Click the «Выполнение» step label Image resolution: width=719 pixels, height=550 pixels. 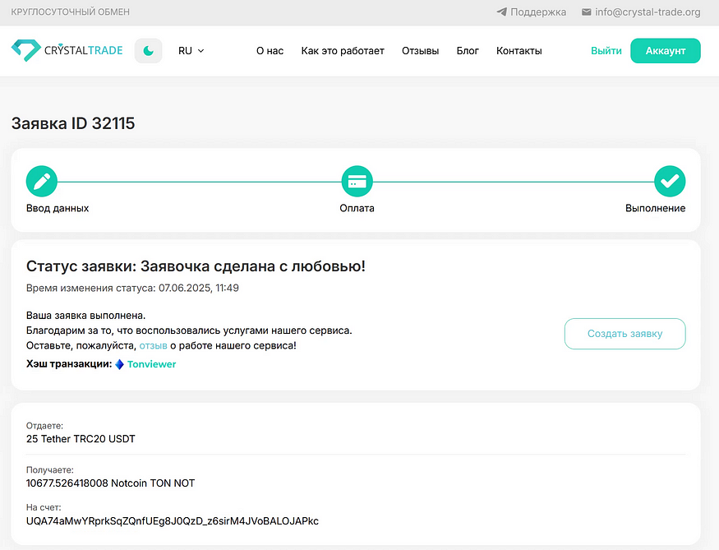click(x=655, y=208)
